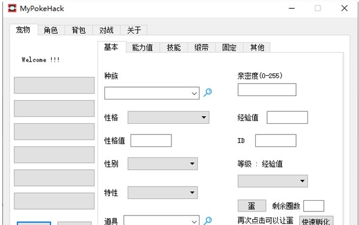Click the search magnifier beside 道具 dropdown

click(x=208, y=221)
